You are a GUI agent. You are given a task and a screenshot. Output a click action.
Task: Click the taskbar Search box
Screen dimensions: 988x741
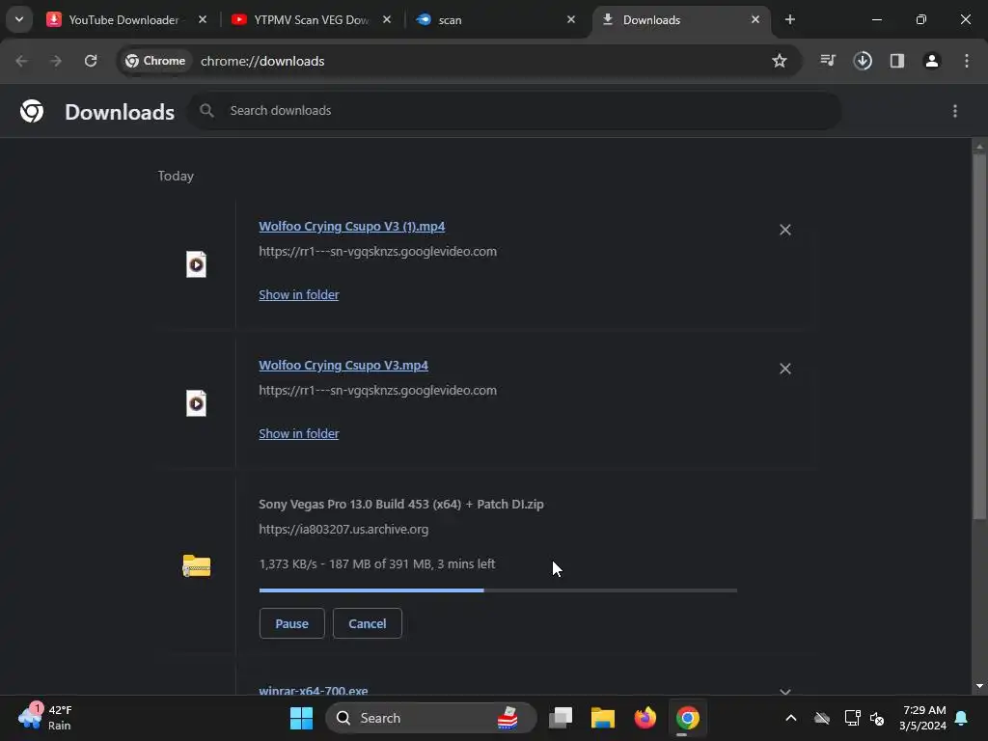click(x=431, y=718)
